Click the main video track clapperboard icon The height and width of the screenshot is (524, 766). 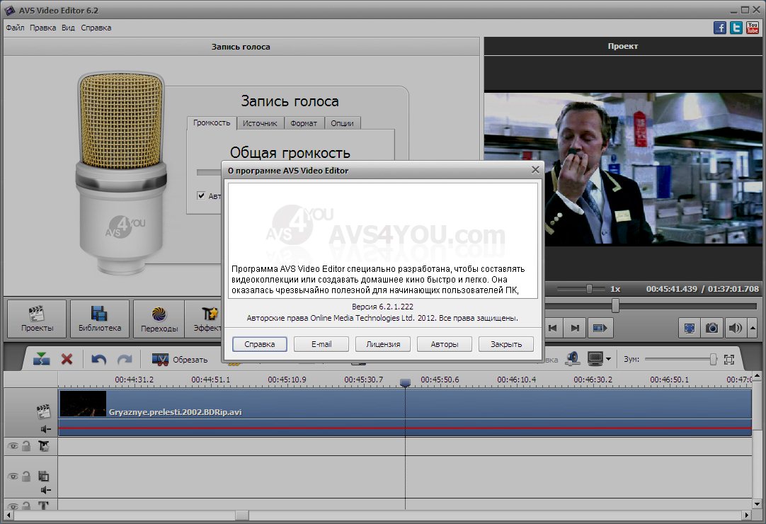pos(43,411)
